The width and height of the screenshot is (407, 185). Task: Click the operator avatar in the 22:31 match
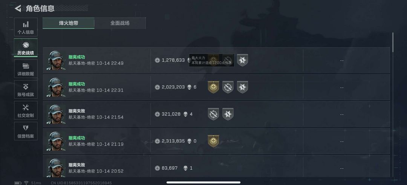click(x=56, y=87)
